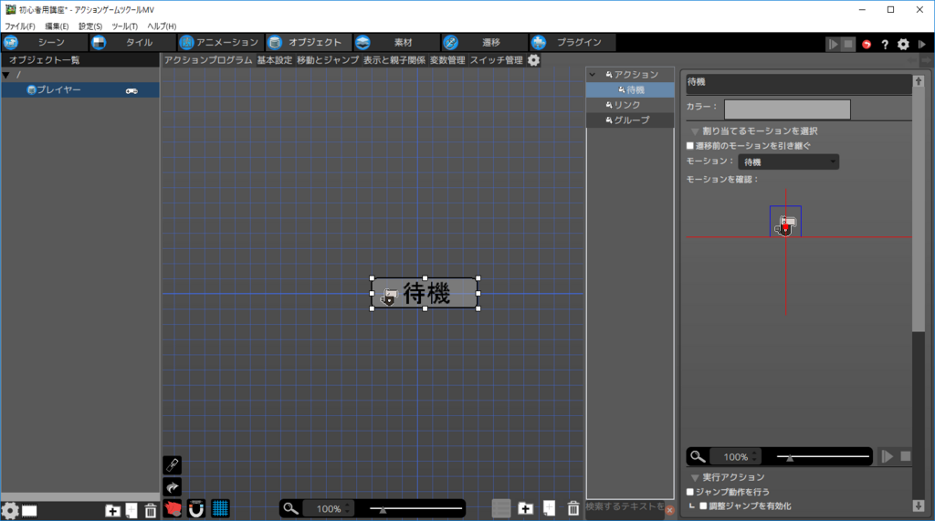Click the gamepad icon beside プレイヤー
This screenshot has height=521, width=935.
pos(131,90)
